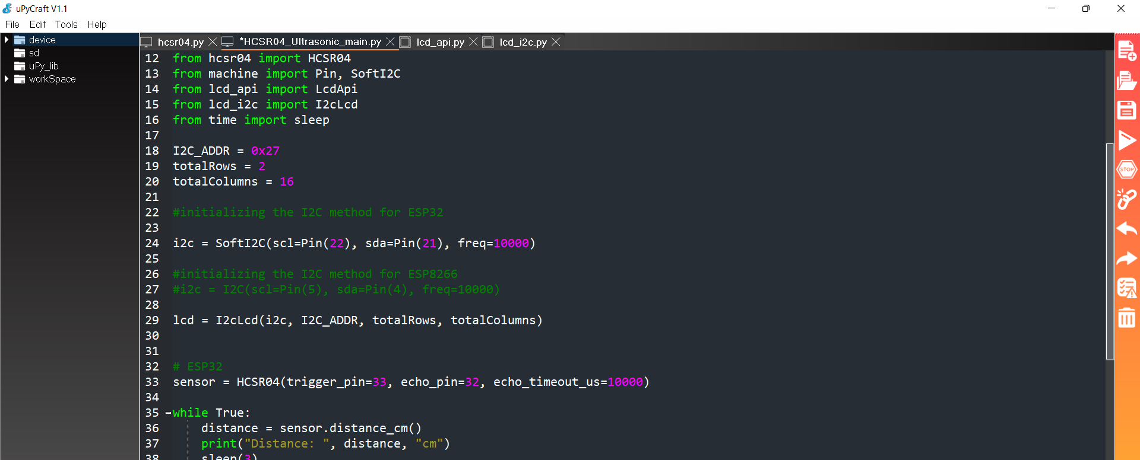Switch to the *HCSR04_Ultrasonic_main.py tab
The image size is (1140, 460).
click(310, 42)
